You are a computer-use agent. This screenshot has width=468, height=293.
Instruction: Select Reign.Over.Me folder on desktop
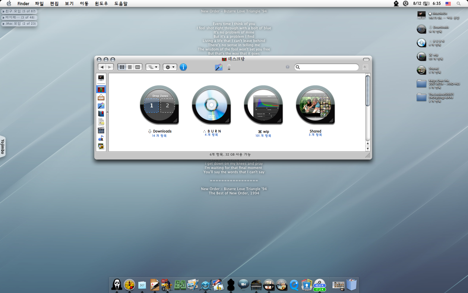(422, 84)
